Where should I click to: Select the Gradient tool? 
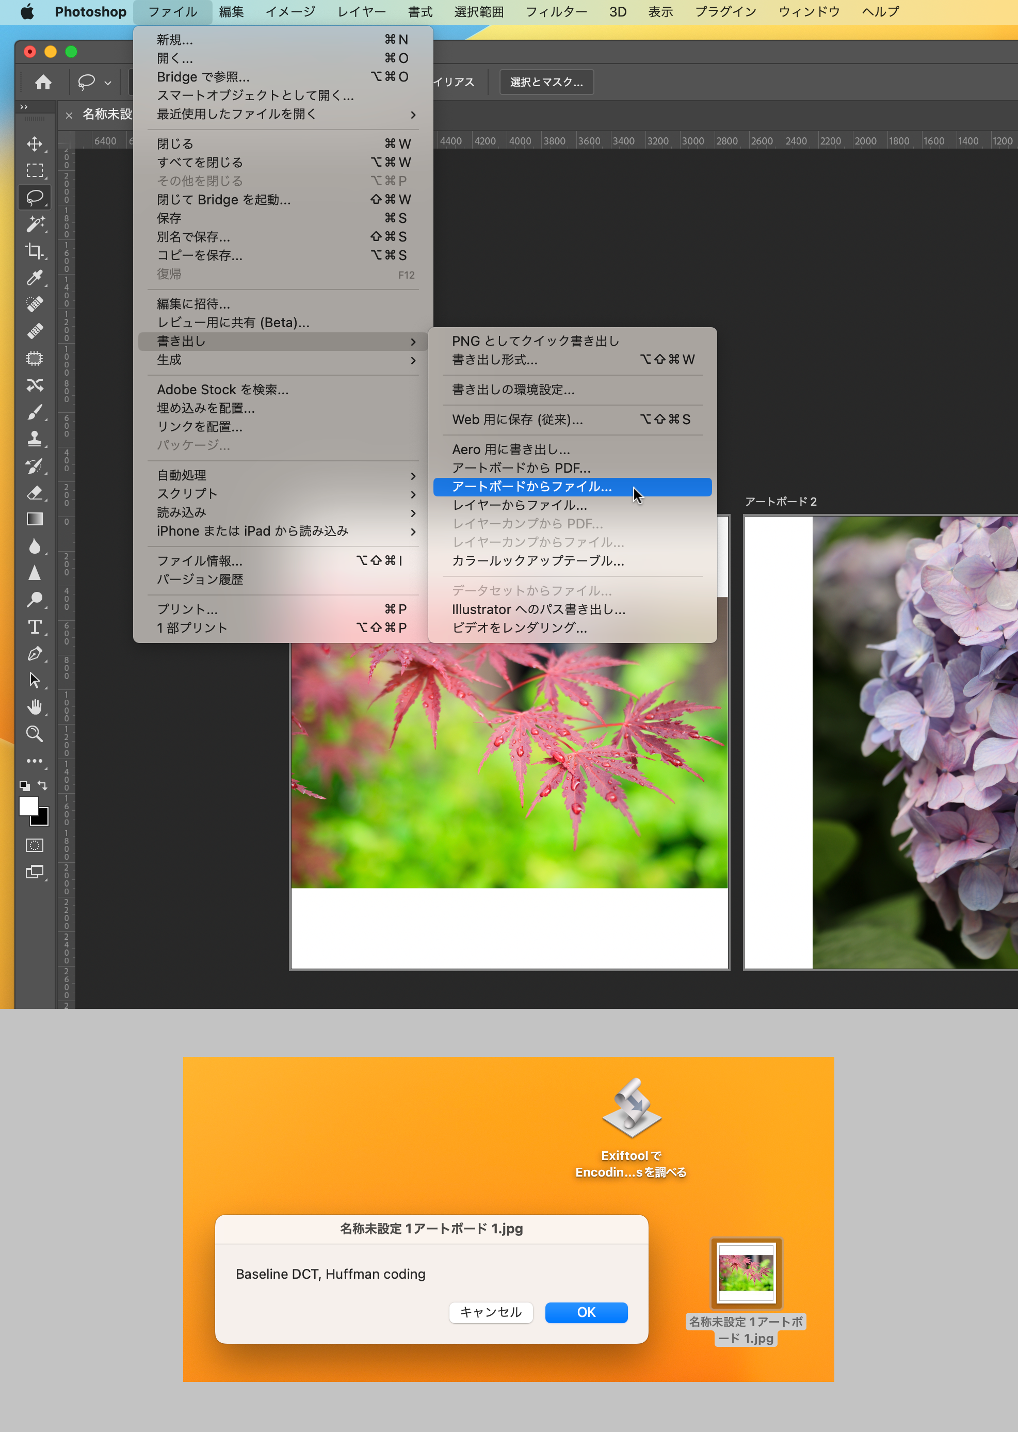tap(35, 519)
